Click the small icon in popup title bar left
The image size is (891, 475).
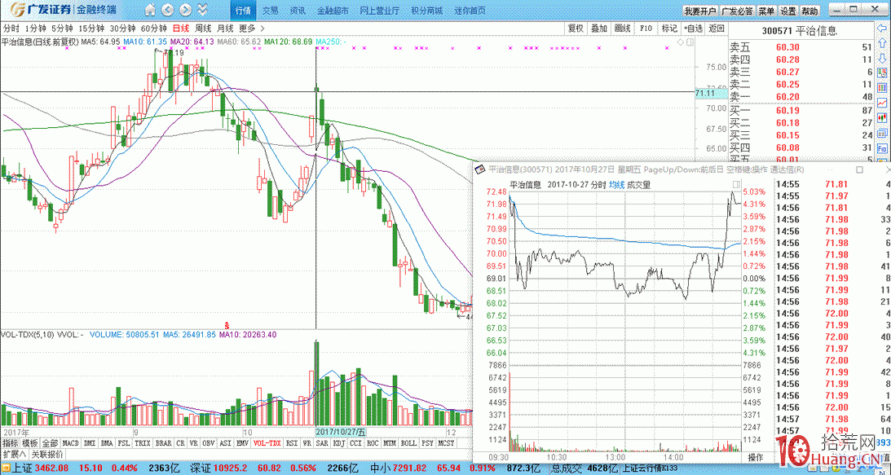click(x=480, y=169)
